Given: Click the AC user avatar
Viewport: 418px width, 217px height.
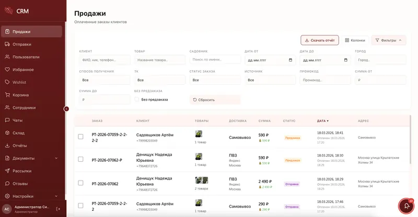Looking at the screenshot, I should [7, 209].
